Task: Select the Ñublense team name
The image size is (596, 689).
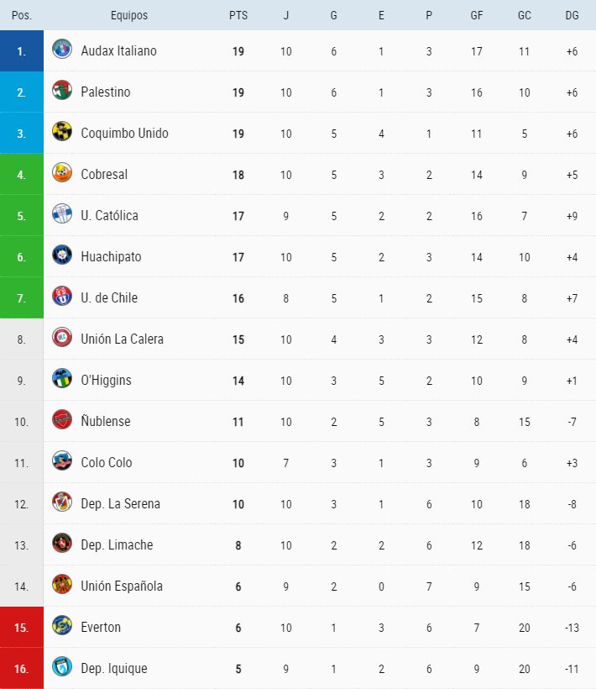Action: tap(106, 421)
